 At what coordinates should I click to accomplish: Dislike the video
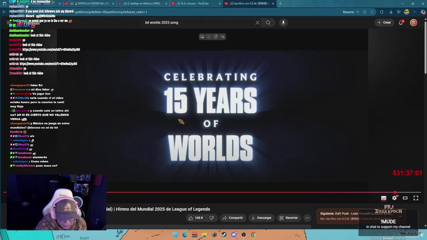[211, 218]
